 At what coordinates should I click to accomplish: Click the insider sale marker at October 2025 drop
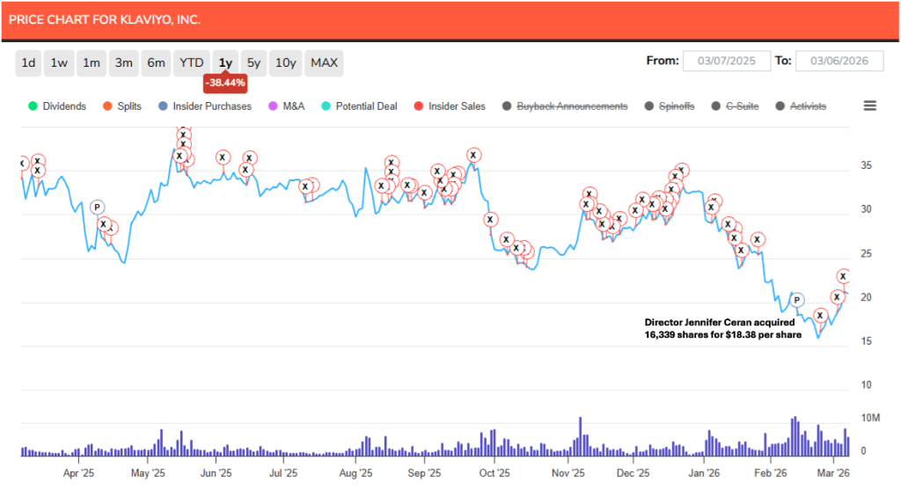pos(490,220)
